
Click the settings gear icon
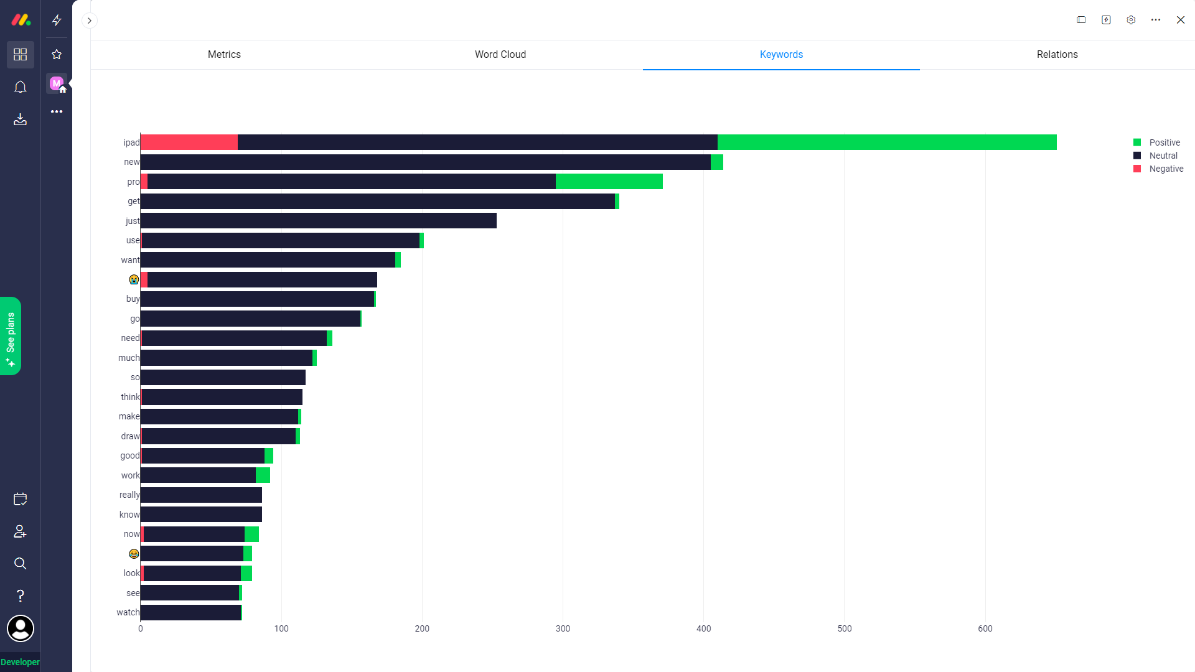tap(1131, 20)
